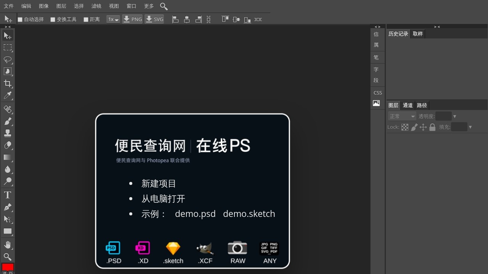Toggle lock transparent pixels checkerboard icon

405,127
